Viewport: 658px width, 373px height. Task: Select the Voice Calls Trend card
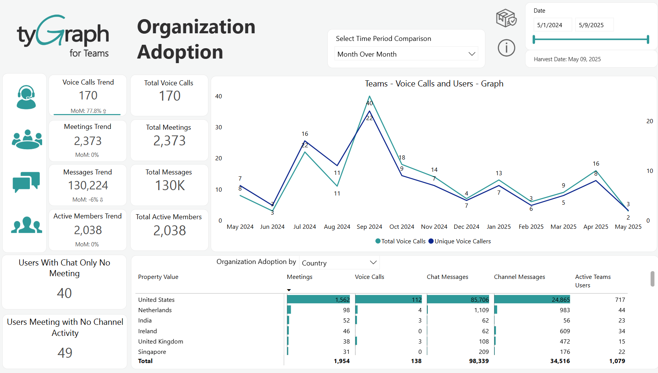click(87, 95)
